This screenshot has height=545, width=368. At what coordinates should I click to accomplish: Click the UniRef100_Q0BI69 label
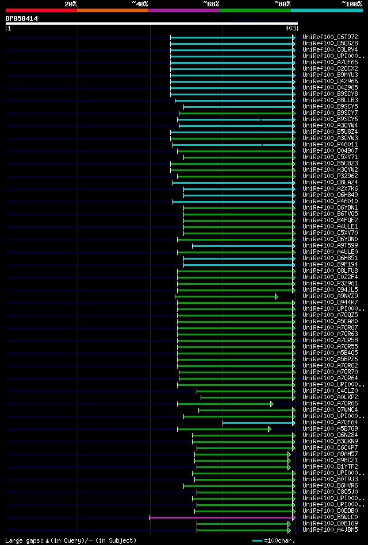[330, 524]
